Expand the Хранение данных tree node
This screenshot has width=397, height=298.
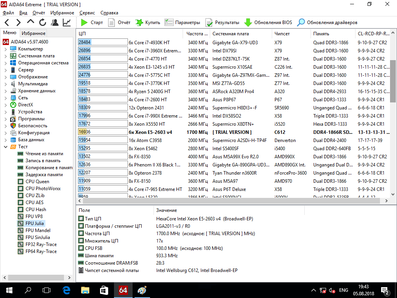[5, 91]
